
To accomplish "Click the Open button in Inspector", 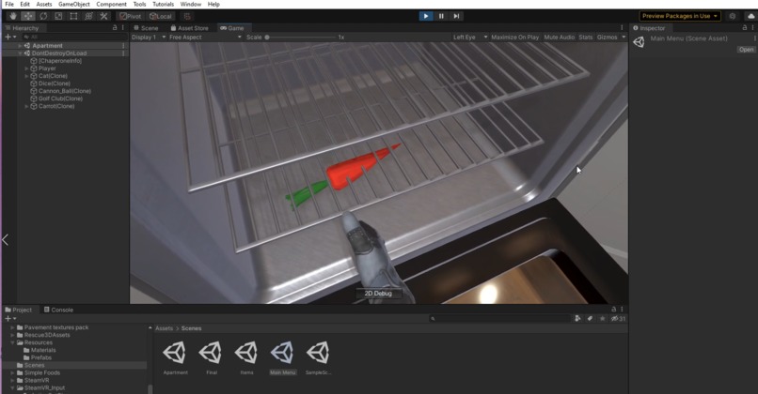I will click(746, 50).
